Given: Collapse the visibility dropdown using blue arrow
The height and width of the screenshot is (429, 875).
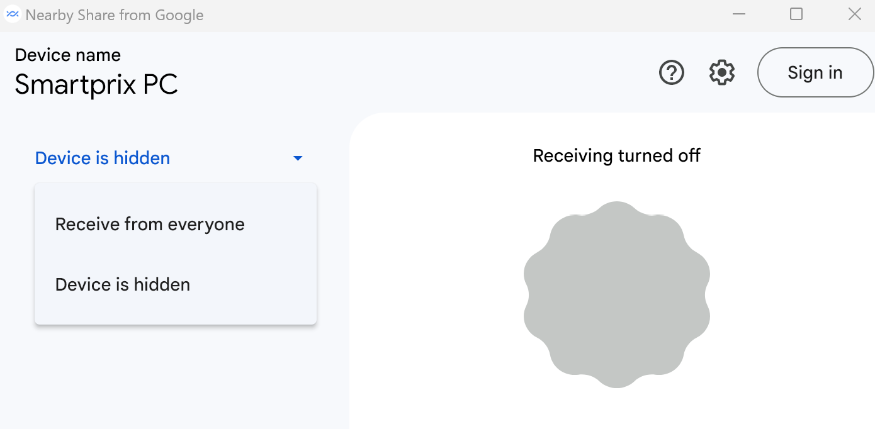Looking at the screenshot, I should [x=298, y=158].
